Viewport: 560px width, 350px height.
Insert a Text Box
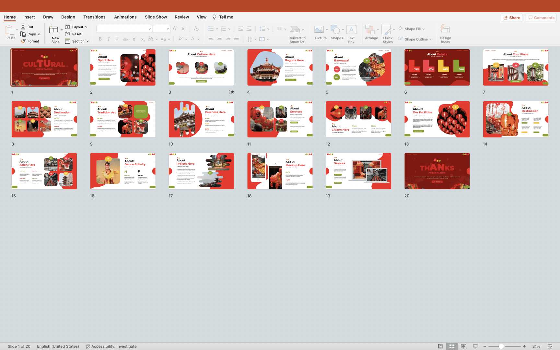point(351,30)
